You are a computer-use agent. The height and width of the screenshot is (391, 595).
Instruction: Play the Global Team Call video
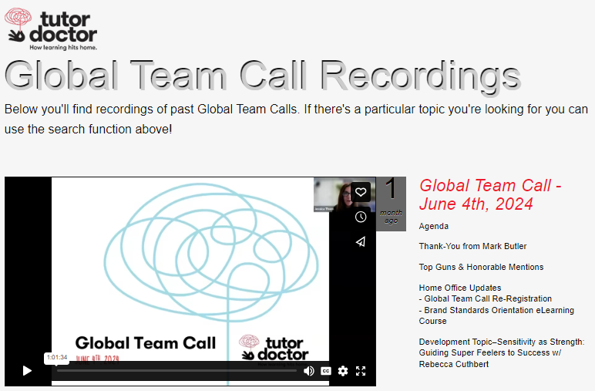[x=27, y=370]
